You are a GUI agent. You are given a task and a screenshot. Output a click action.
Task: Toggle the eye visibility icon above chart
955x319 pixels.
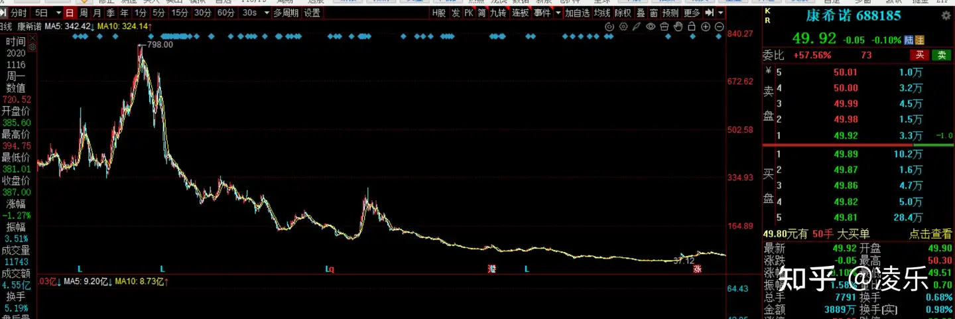click(651, 27)
